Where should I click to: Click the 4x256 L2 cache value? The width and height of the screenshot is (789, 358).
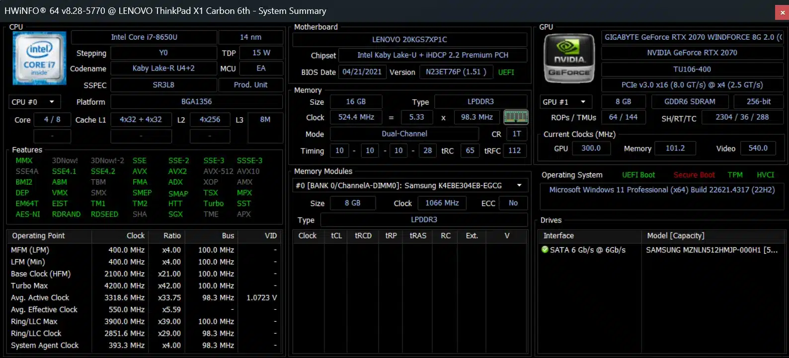coord(210,120)
